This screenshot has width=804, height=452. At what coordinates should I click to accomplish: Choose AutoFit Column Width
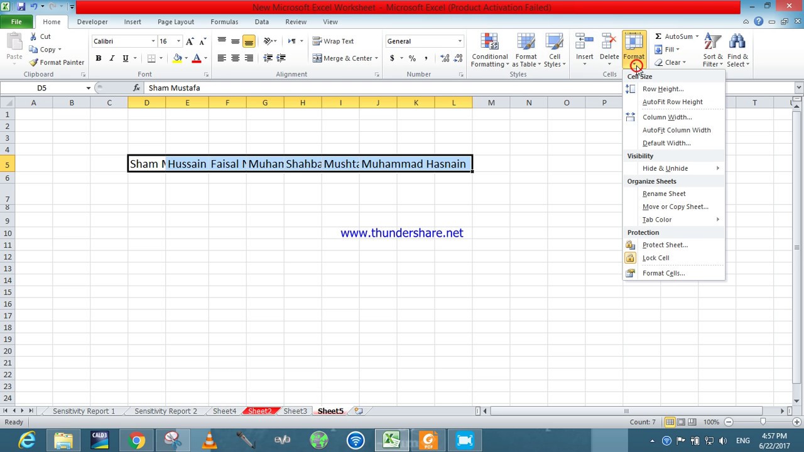pos(674,130)
